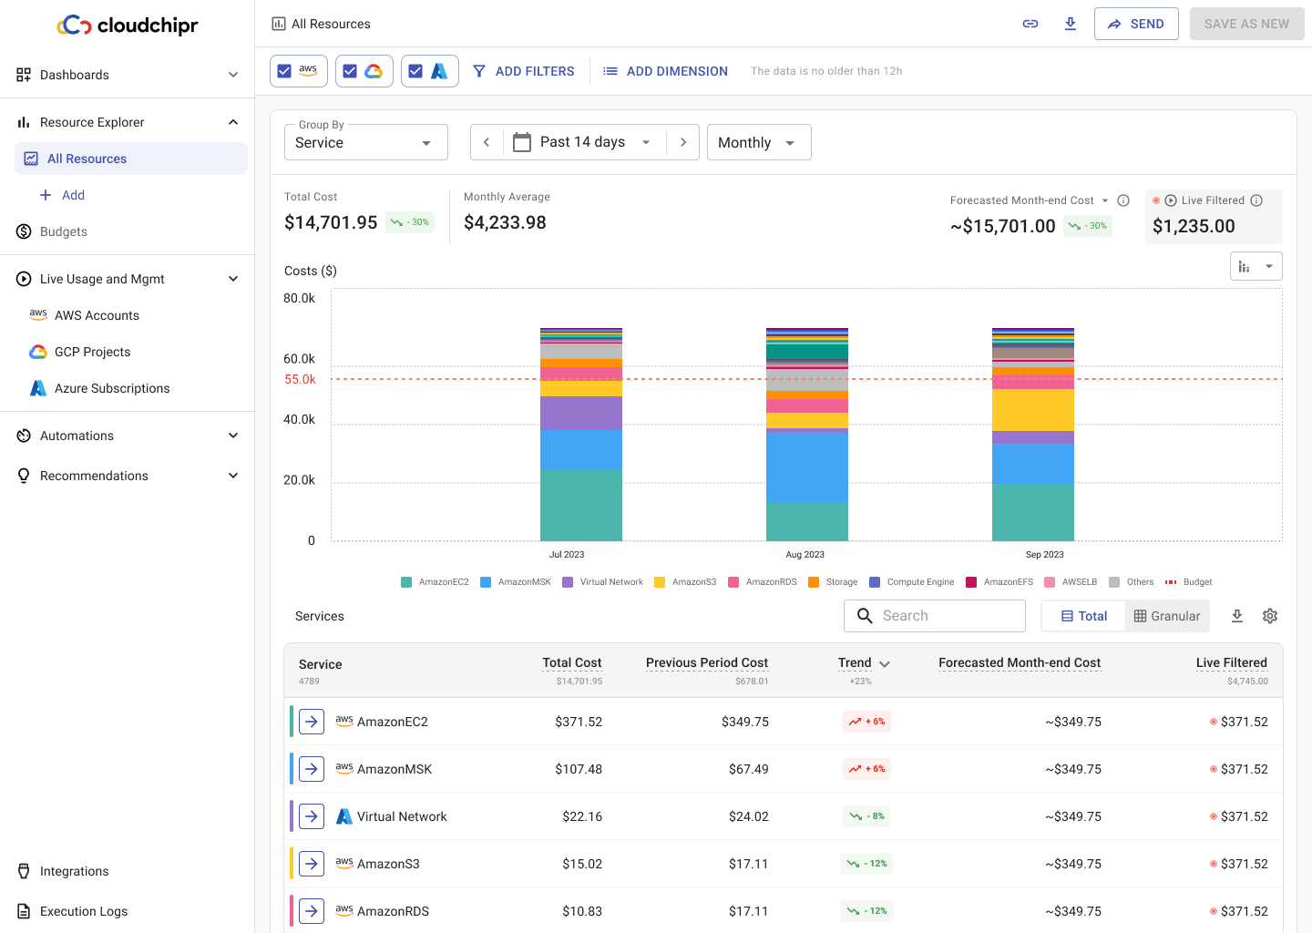Show Forecasted Month-end Cost info tooltip

pyautogui.click(x=1123, y=200)
